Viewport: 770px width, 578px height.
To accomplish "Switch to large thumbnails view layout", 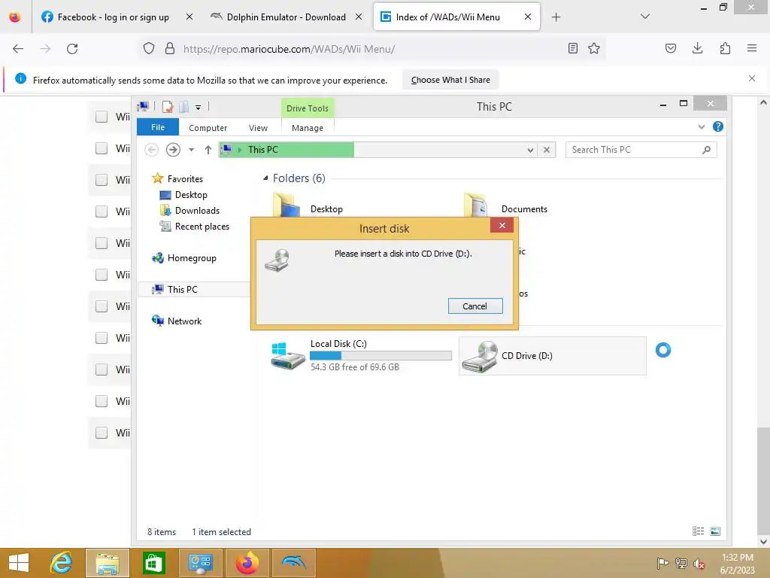I will tap(715, 531).
